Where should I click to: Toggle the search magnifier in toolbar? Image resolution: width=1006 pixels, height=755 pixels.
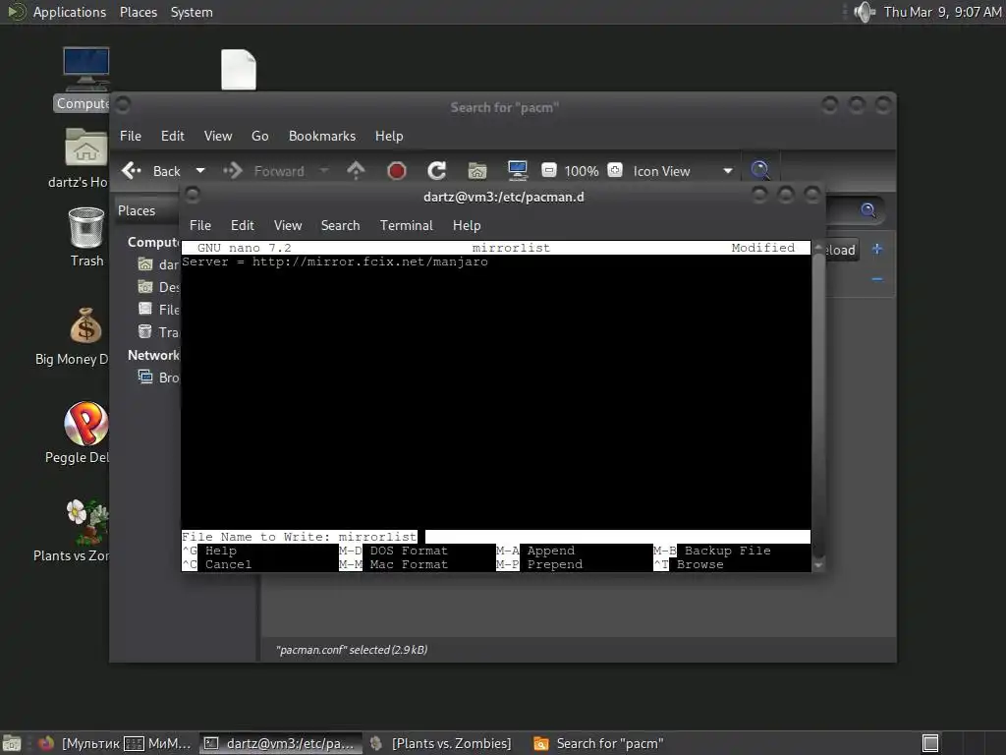click(760, 170)
